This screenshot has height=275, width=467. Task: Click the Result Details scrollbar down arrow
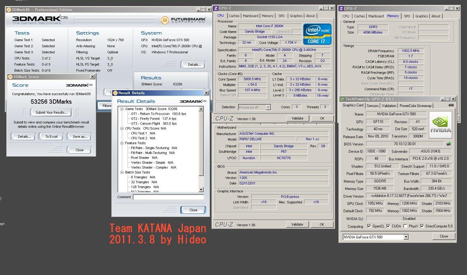(201, 190)
